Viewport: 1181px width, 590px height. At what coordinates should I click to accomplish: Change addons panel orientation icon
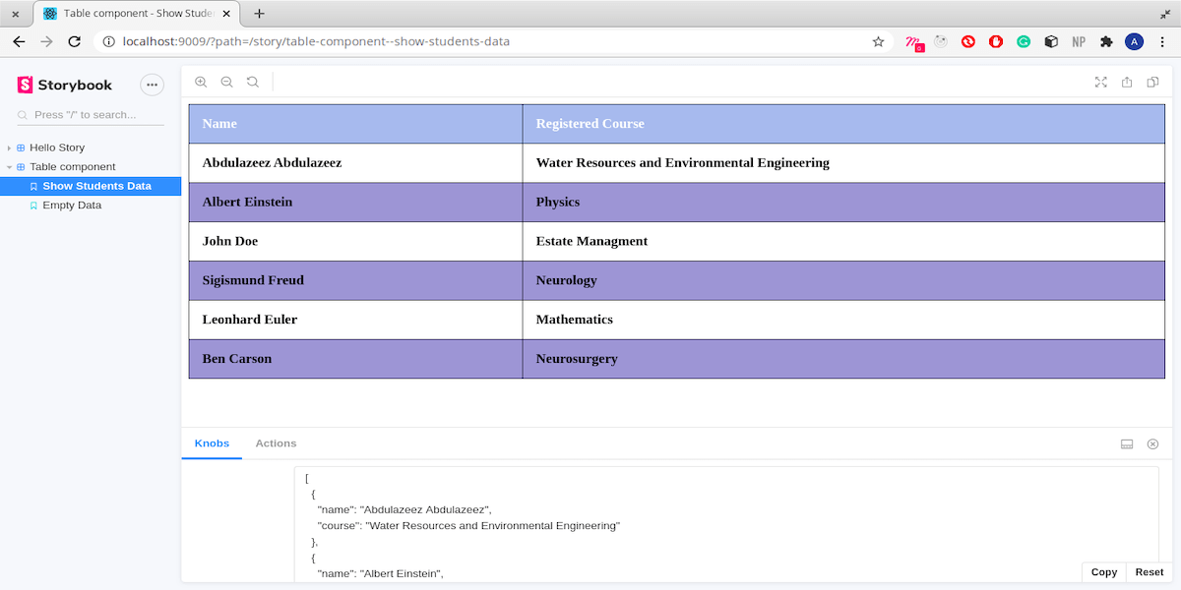(x=1127, y=444)
